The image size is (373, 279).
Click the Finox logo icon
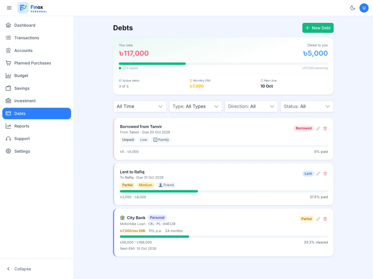[23, 8]
